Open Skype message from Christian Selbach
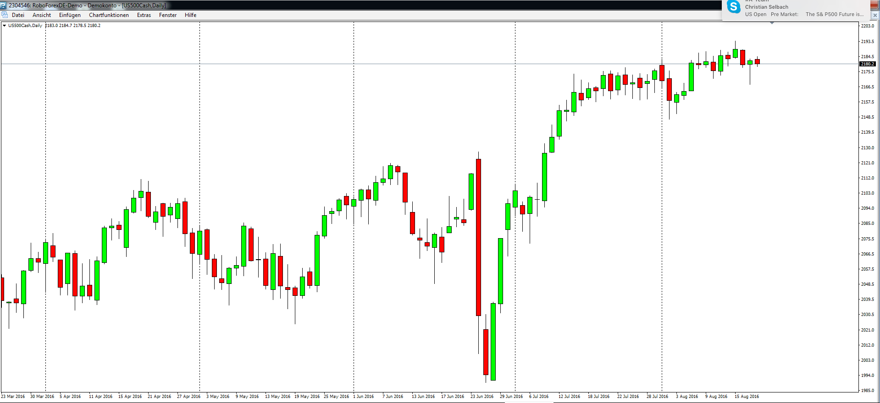 [x=767, y=7]
